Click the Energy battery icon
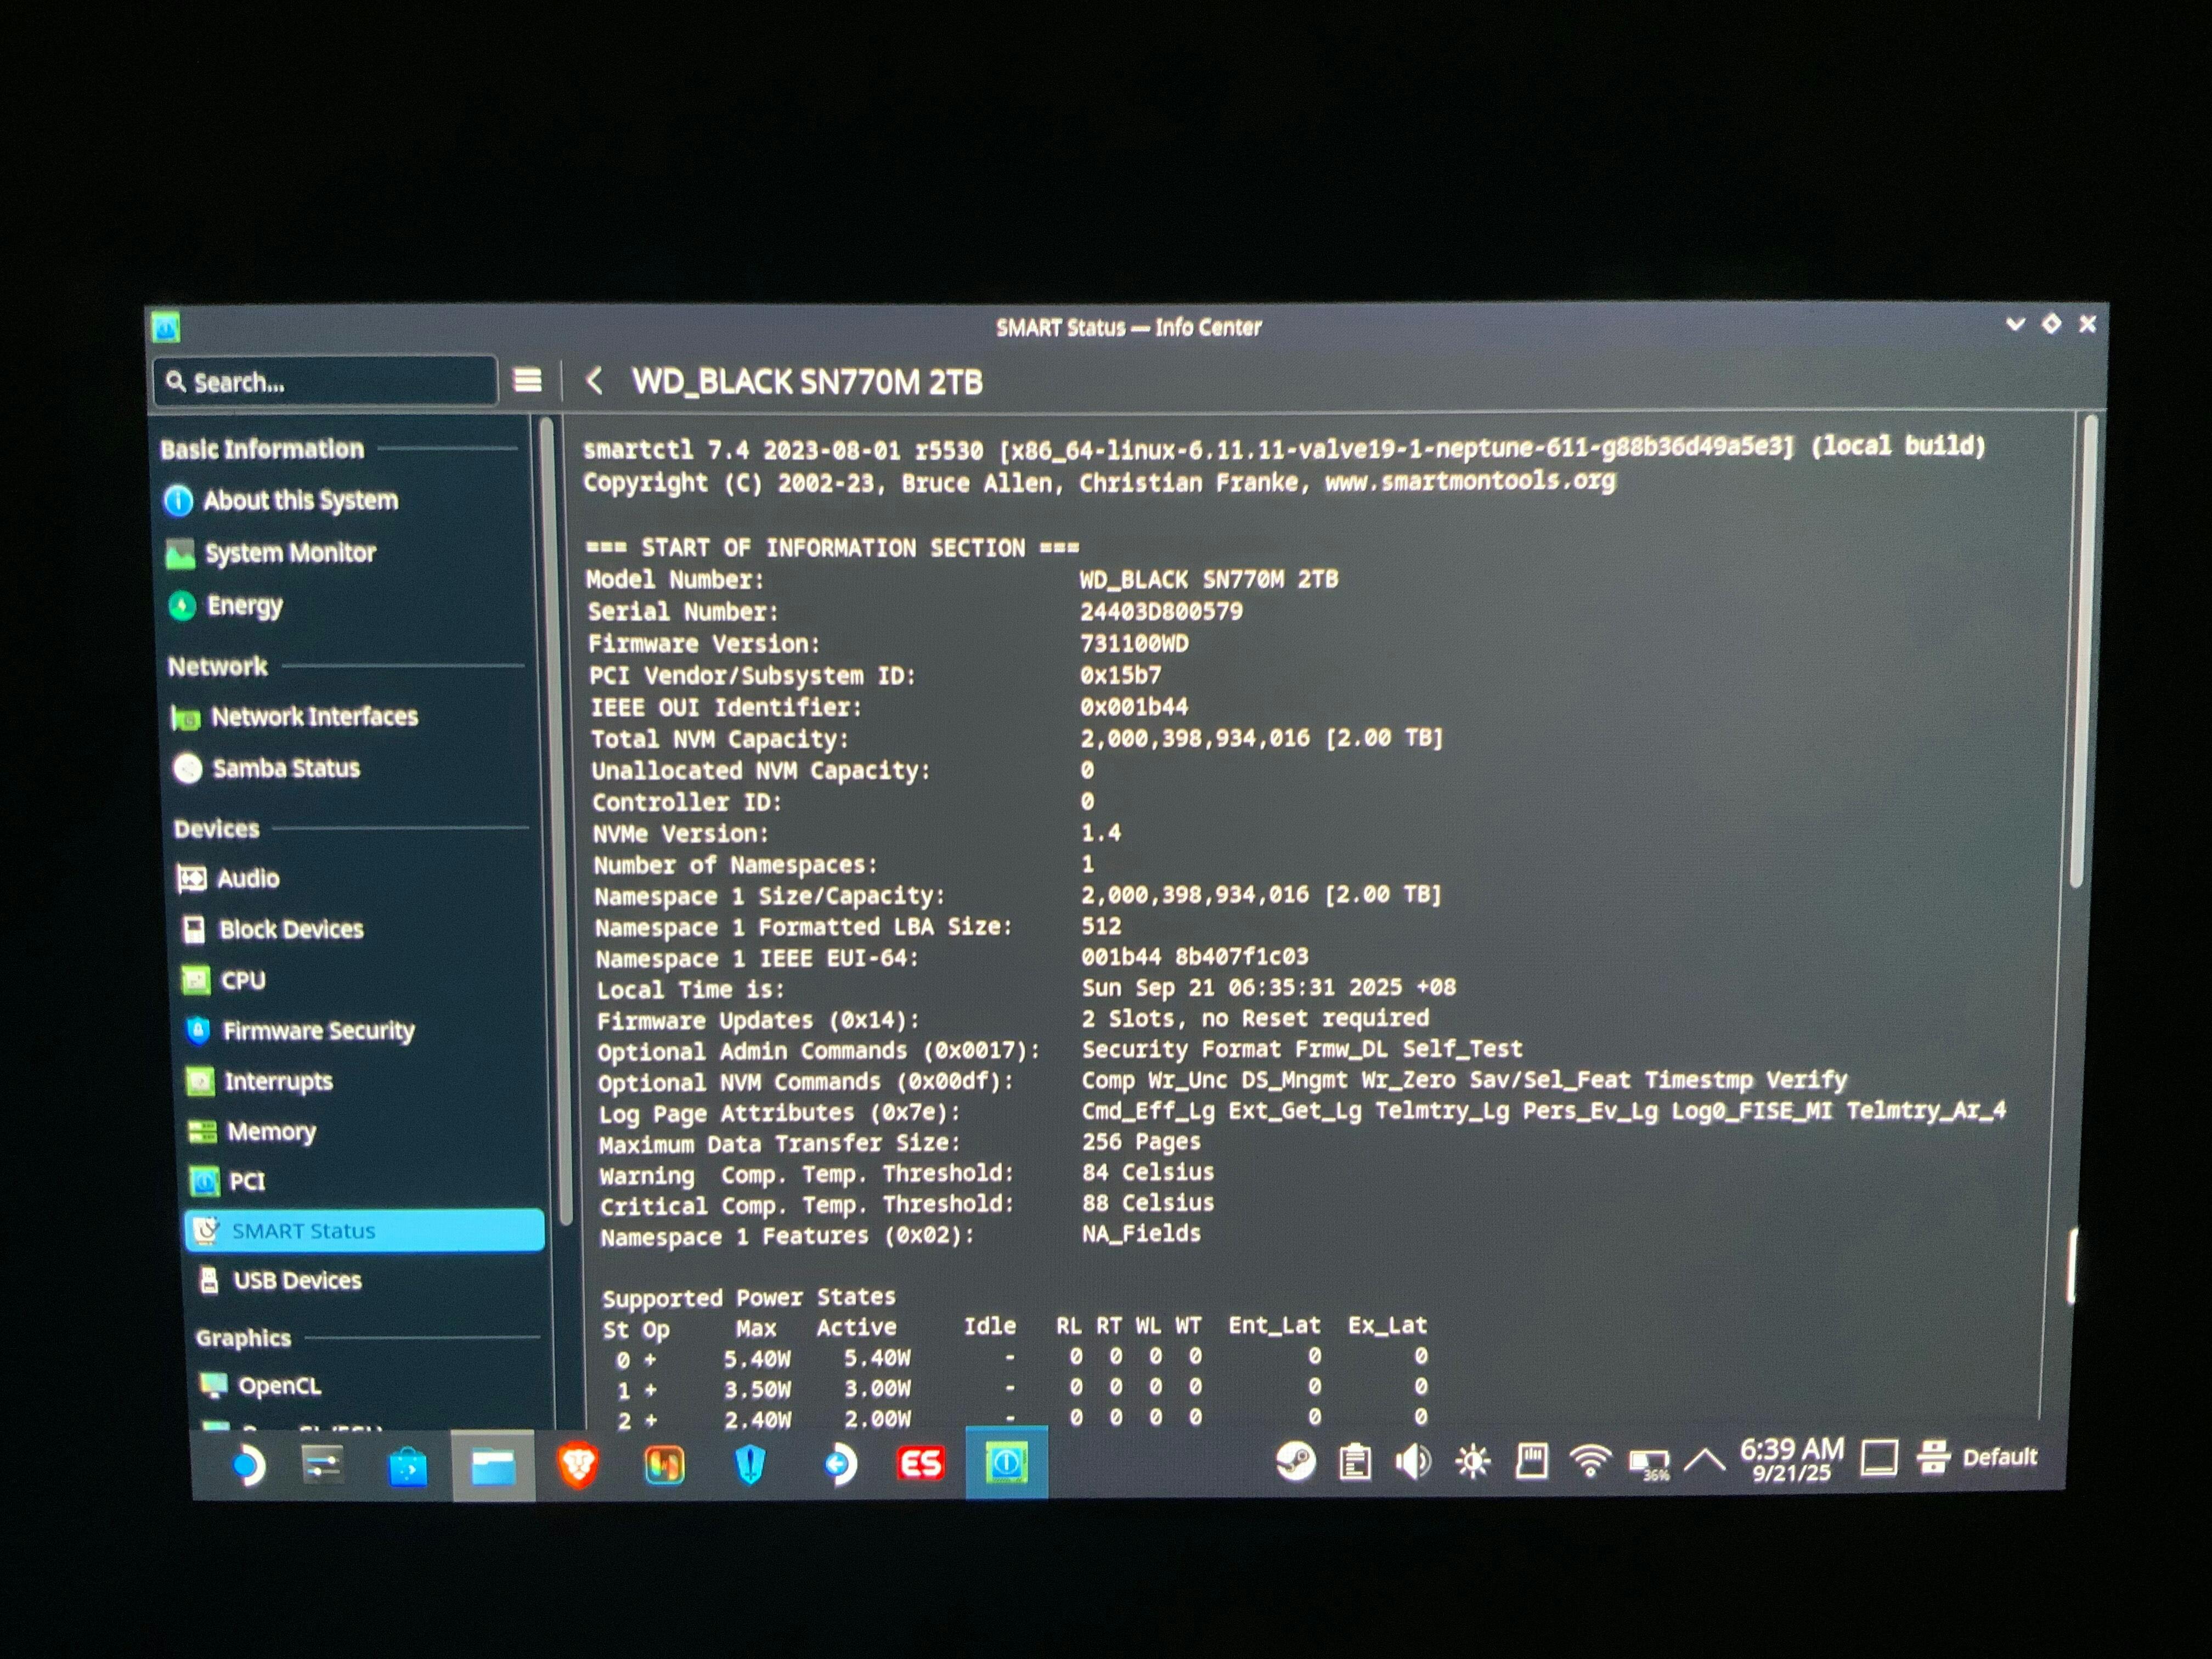2212x1659 pixels. (x=182, y=606)
